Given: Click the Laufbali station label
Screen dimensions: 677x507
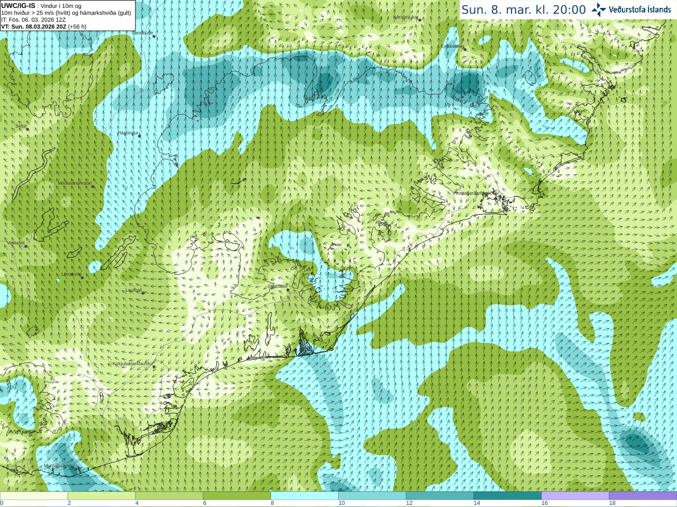Looking at the screenshot, I should tap(134, 290).
